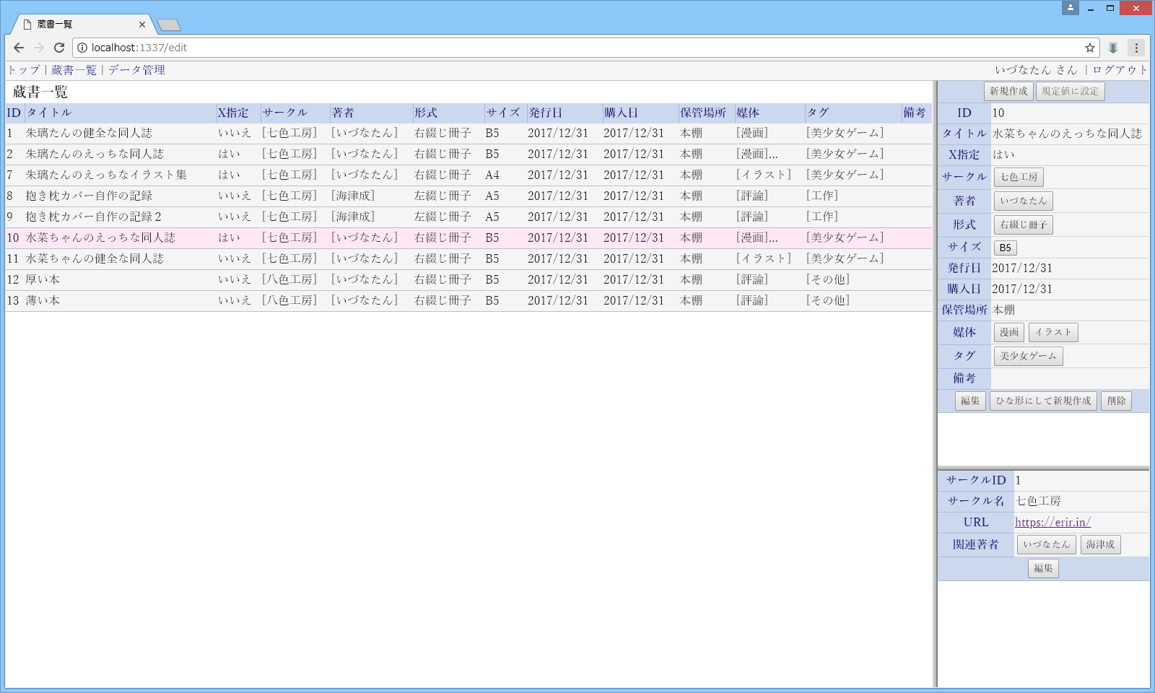1155x693 pixels.
Task: Click the いづなたん author tag in the 著者 row
Action: 1024,201
